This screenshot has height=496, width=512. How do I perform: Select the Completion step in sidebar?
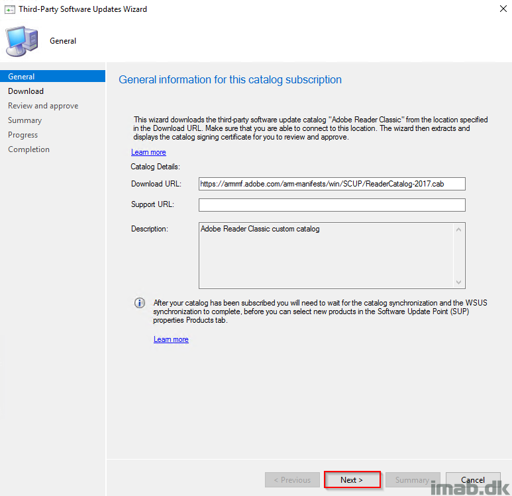pyautogui.click(x=28, y=149)
